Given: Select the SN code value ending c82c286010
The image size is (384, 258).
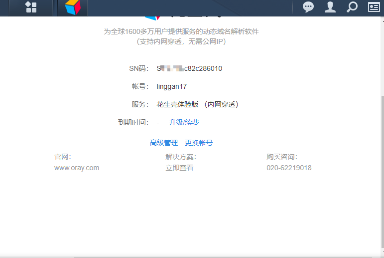Looking at the screenshot, I should pos(189,68).
